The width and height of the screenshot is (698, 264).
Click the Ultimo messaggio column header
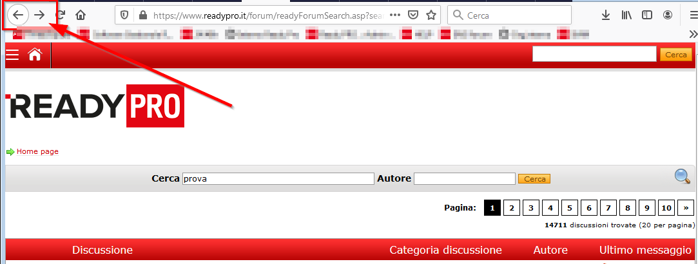coord(645,250)
